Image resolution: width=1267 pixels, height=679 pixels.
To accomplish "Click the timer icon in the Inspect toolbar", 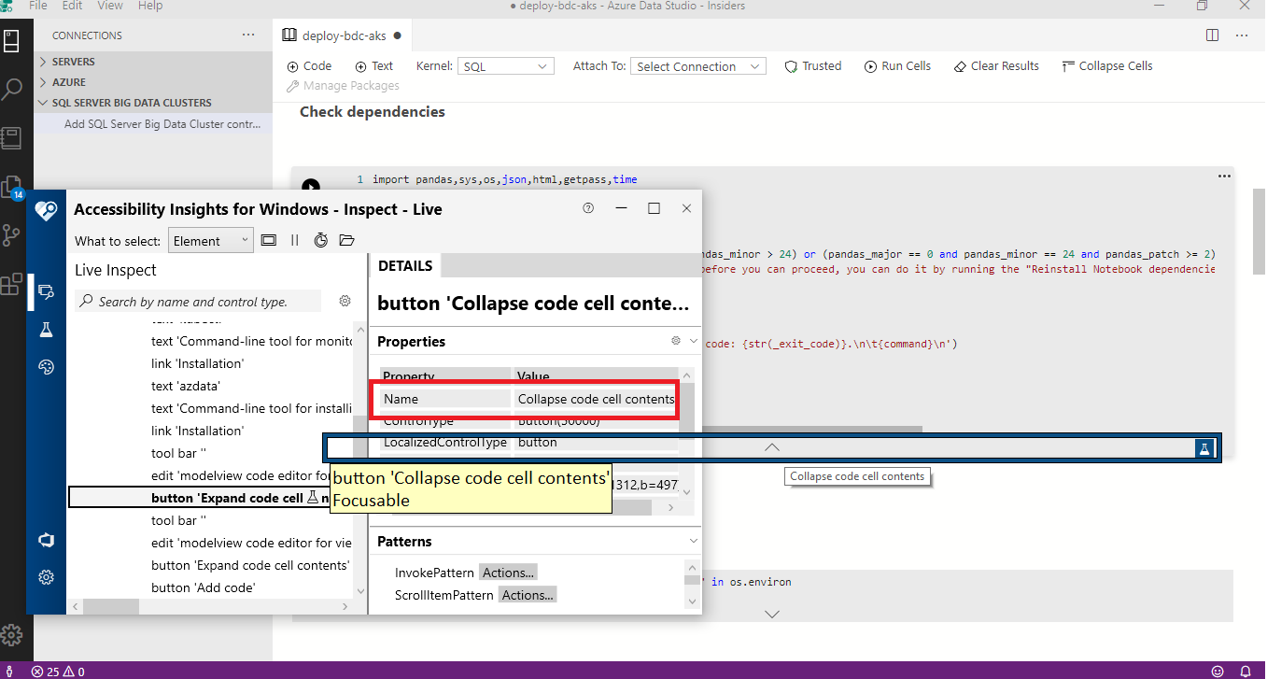I will point(320,240).
